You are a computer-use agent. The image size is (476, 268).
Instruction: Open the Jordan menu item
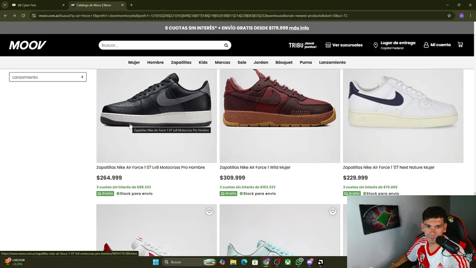pos(261,63)
